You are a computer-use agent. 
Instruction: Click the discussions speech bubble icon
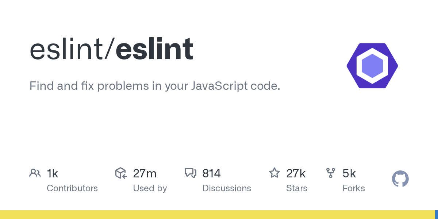coord(191,173)
